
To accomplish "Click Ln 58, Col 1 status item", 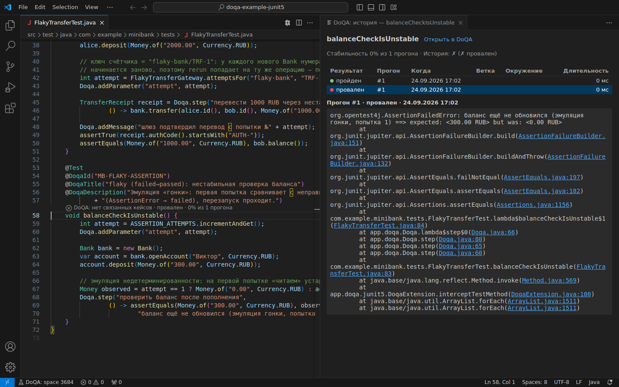I will [499, 382].
